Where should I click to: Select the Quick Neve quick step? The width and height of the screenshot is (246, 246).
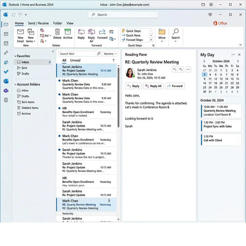pos(131,35)
